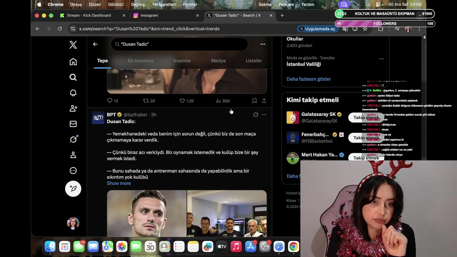Follow Mert Hakan account with Takip etmek

click(x=366, y=158)
